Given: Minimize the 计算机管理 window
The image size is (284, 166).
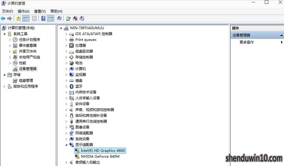Looking at the screenshot, I should coord(253,2).
